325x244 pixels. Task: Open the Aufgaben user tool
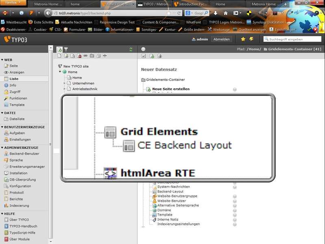(x=15, y=133)
